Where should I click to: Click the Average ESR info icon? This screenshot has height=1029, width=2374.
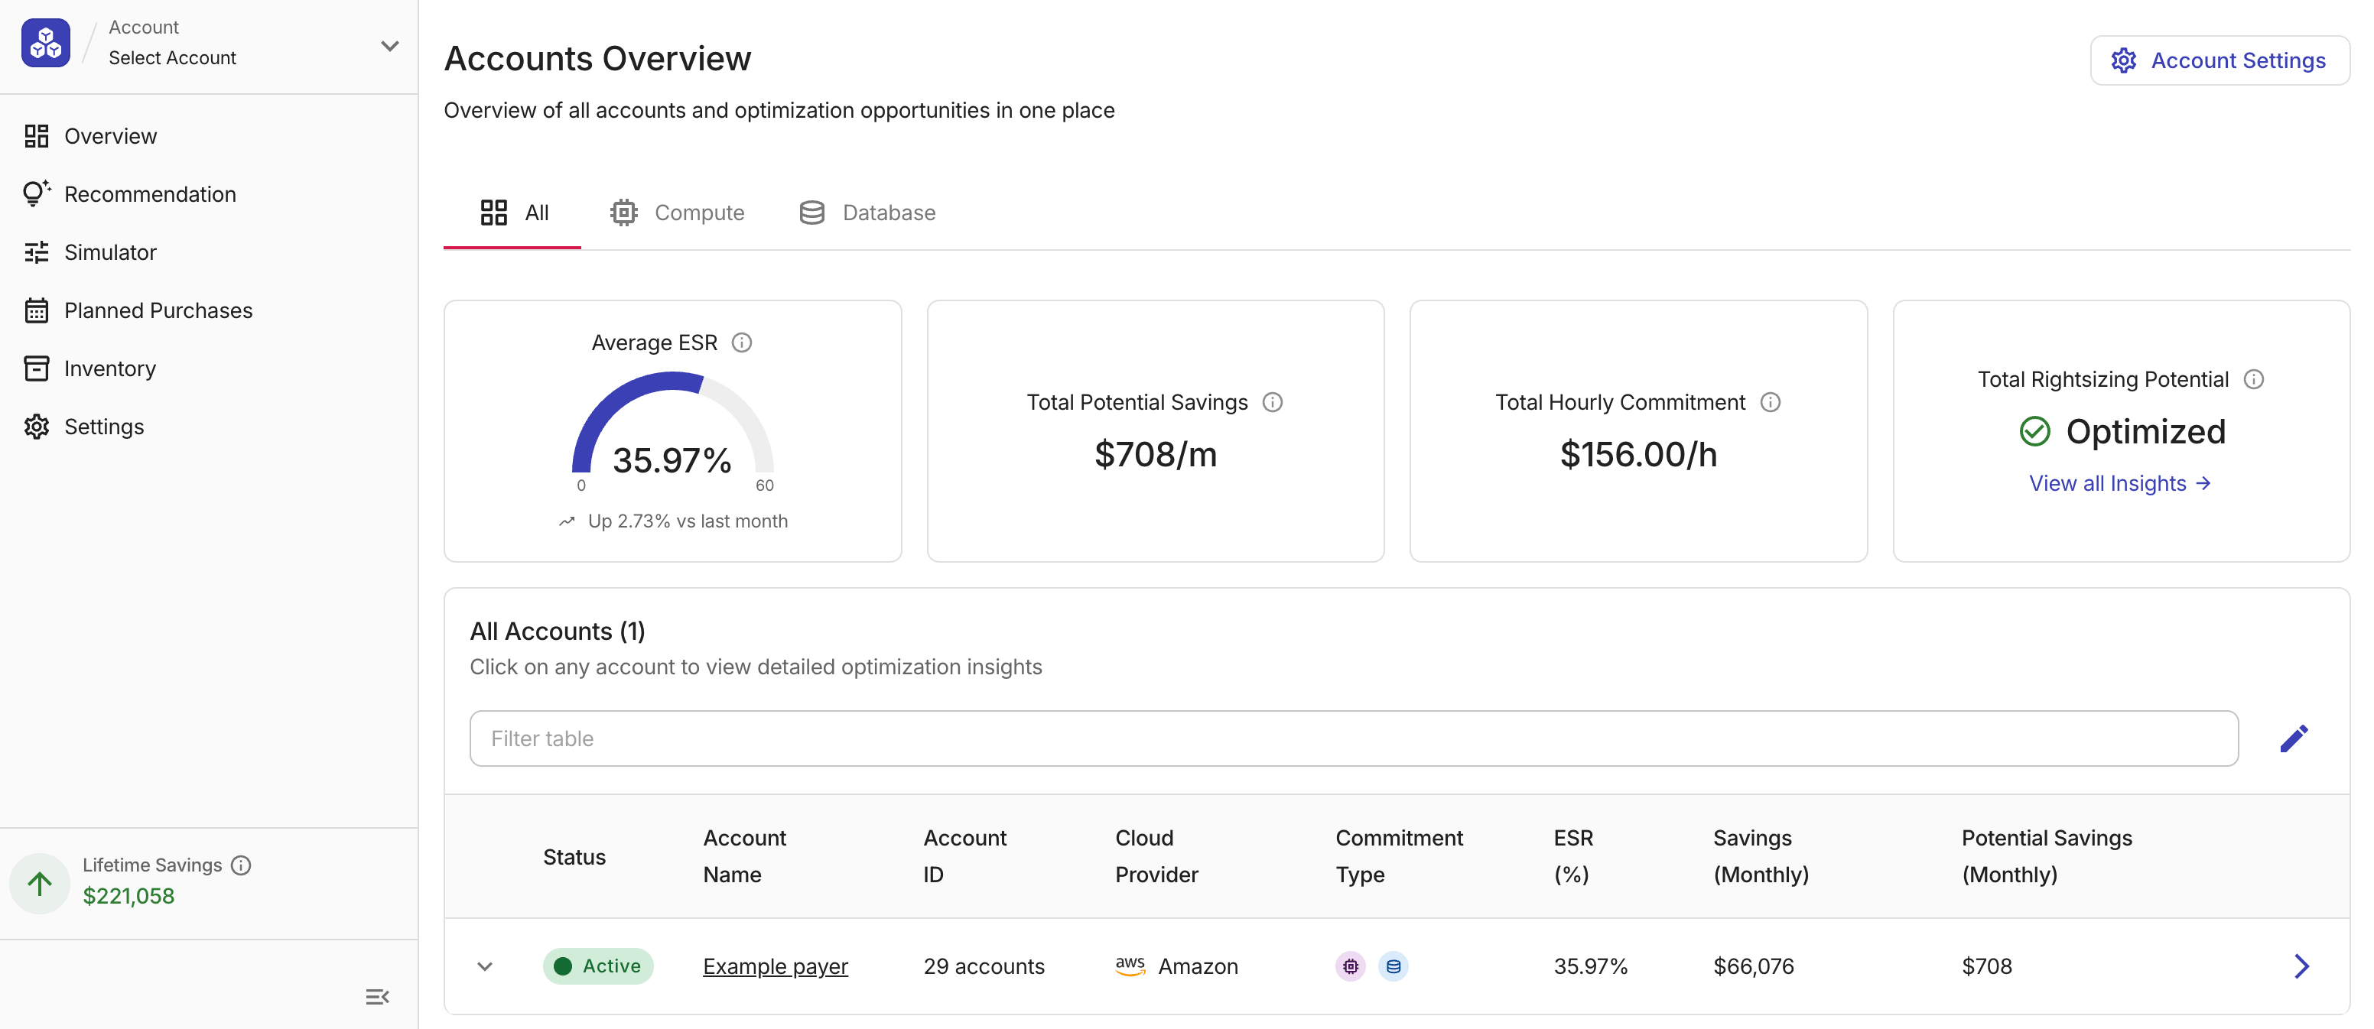coord(742,342)
